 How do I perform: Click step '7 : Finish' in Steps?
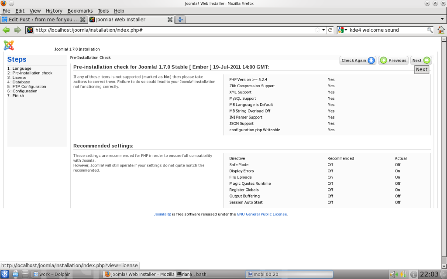click(x=16, y=95)
